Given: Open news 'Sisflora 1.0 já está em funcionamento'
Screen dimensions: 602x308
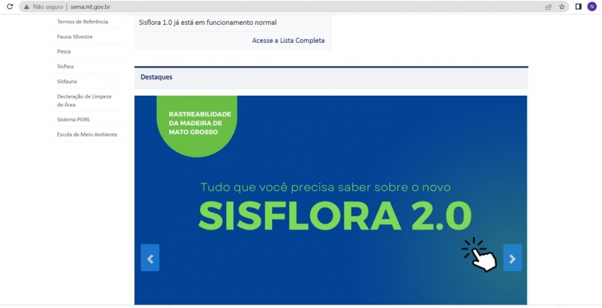Looking at the screenshot, I should click(208, 22).
